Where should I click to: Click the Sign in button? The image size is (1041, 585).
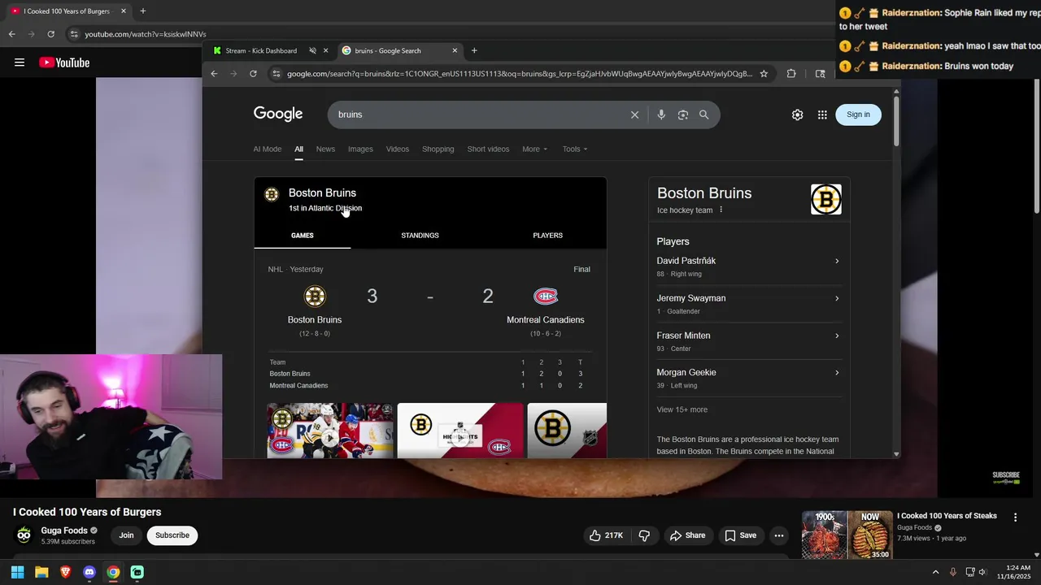tap(858, 115)
